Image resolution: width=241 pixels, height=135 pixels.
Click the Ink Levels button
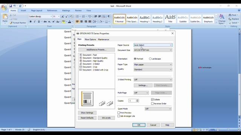click(106, 118)
